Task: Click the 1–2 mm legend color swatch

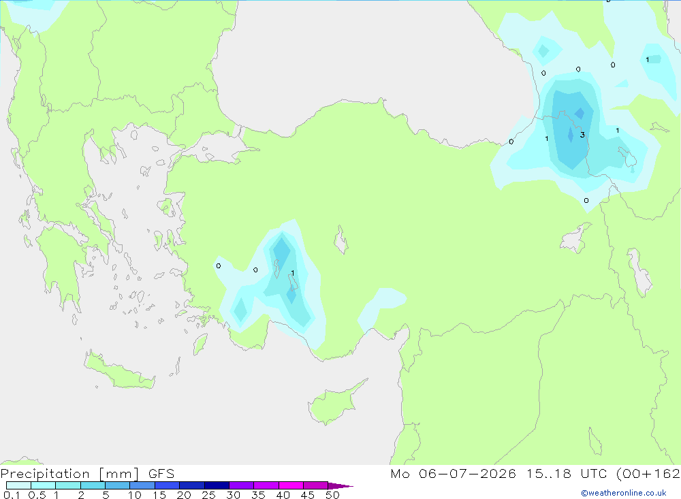Action: [x=68, y=485]
